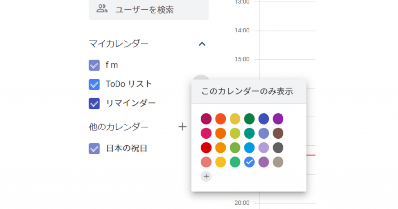Viewport: 398px width, 209px height.
Task: Toggle the ToDo リスト checkbox
Action: (x=94, y=84)
